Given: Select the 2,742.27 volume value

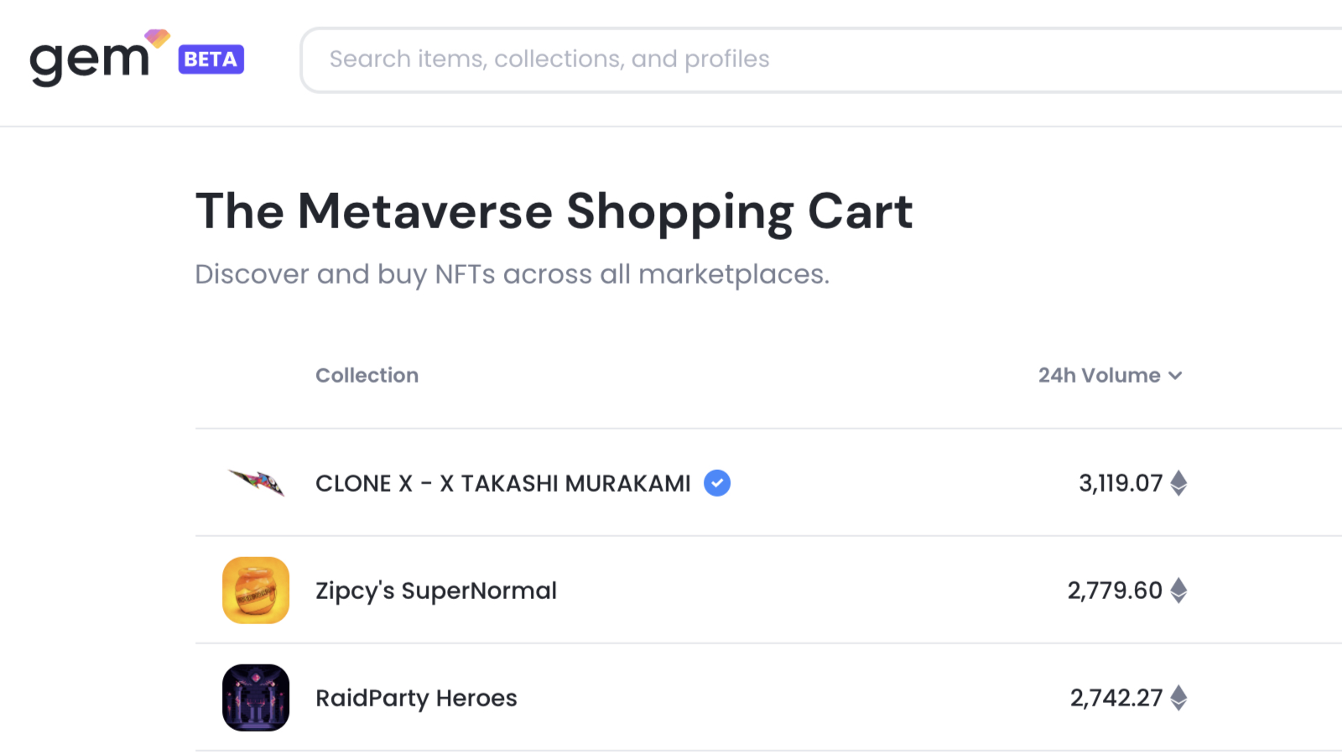Looking at the screenshot, I should [x=1116, y=698].
